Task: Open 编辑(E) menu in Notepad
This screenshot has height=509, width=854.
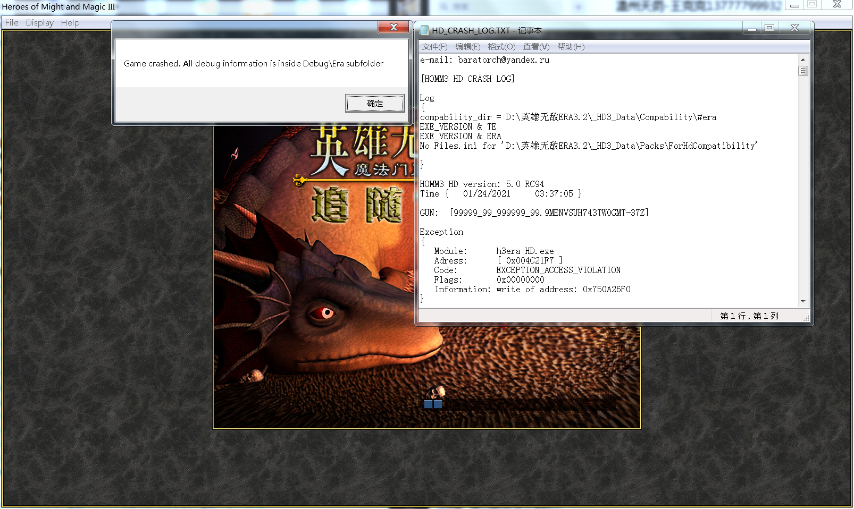Action: click(x=467, y=47)
